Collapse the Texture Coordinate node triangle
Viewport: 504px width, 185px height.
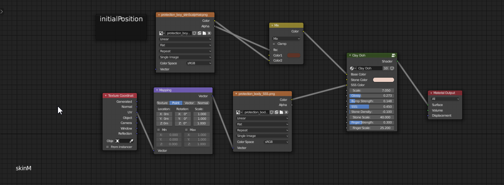(106, 95)
